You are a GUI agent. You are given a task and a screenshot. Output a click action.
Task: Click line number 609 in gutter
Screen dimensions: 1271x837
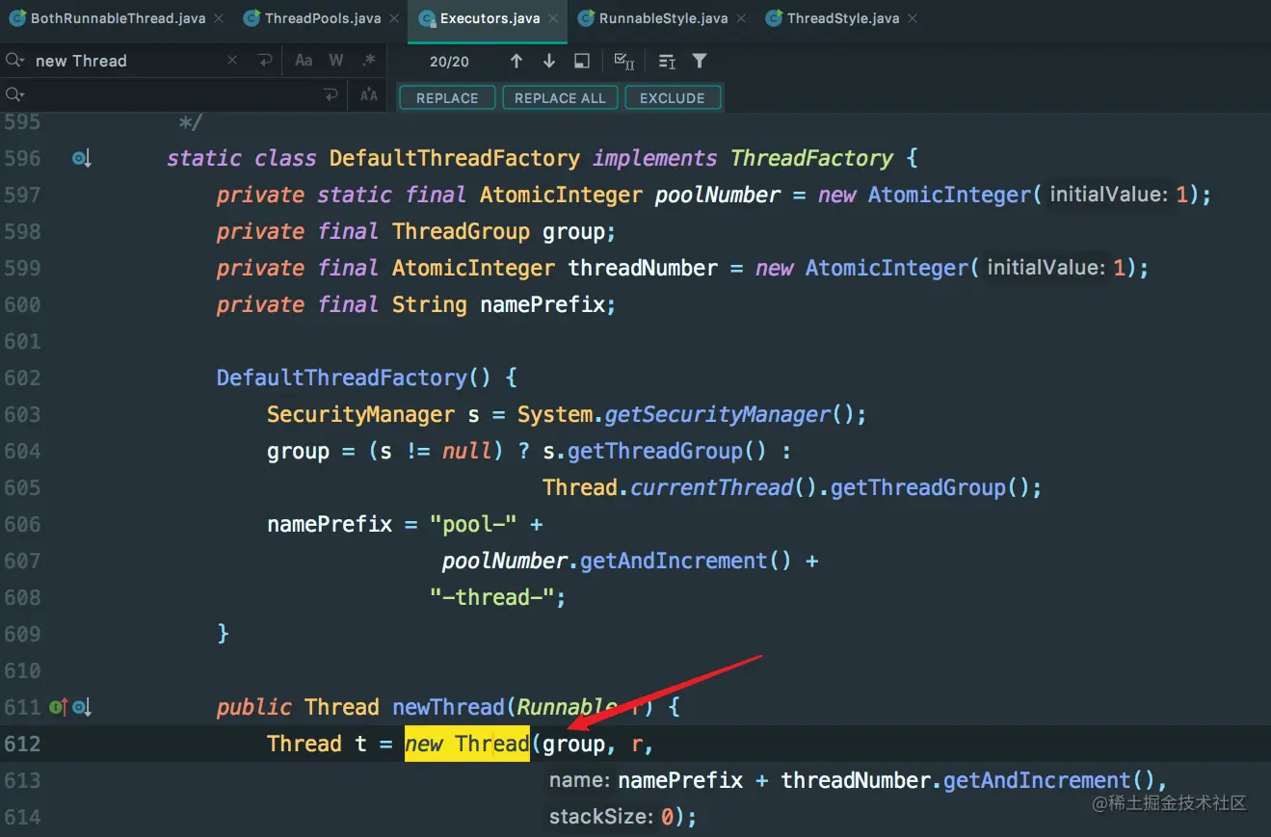click(x=22, y=634)
